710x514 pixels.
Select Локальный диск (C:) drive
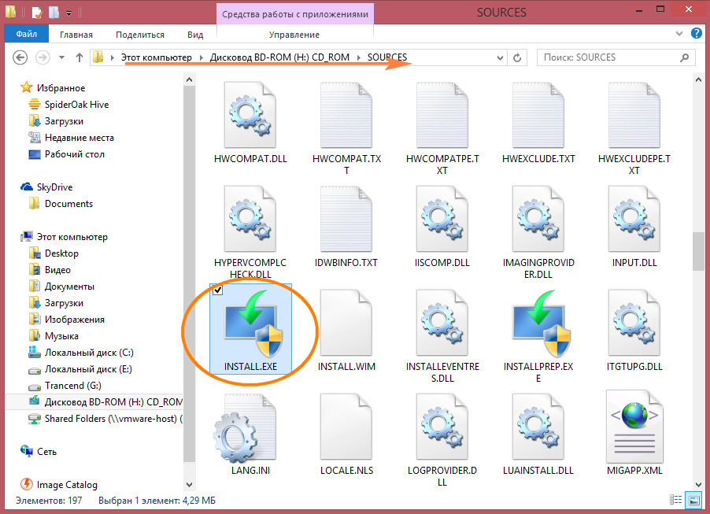click(x=80, y=353)
